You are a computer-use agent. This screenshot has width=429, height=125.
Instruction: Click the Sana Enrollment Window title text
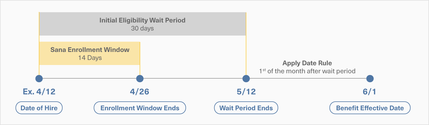(x=90, y=50)
